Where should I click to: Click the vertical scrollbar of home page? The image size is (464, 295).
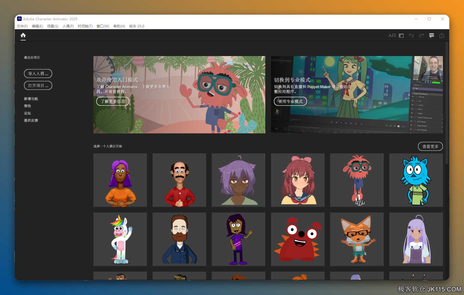point(447,103)
